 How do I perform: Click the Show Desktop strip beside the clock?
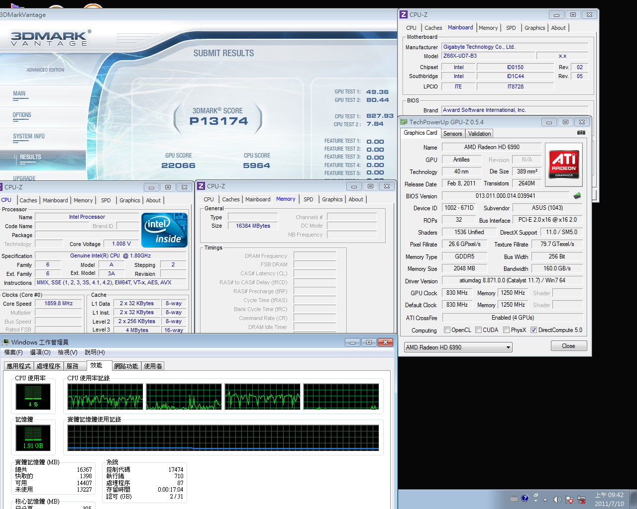pos(634,499)
